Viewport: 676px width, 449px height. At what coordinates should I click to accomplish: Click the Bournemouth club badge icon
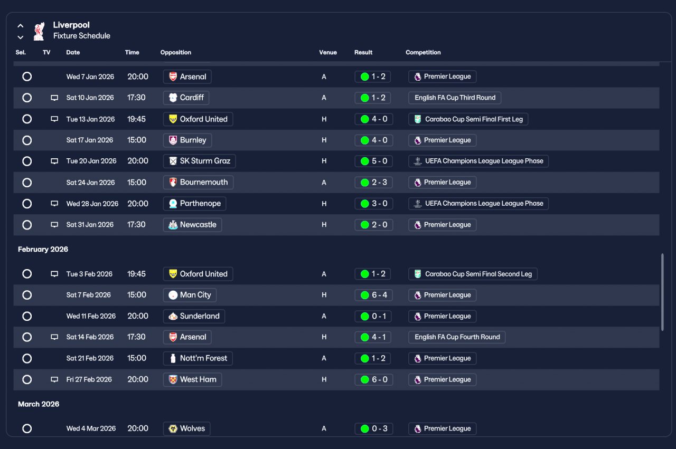pyautogui.click(x=173, y=183)
